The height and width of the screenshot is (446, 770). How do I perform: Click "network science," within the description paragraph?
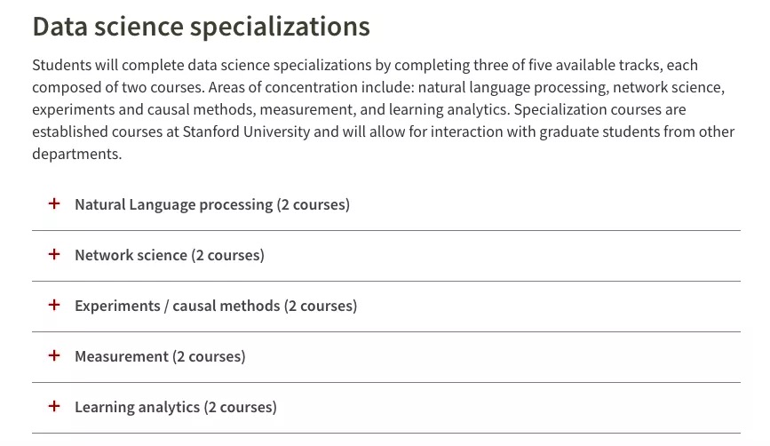click(x=669, y=87)
